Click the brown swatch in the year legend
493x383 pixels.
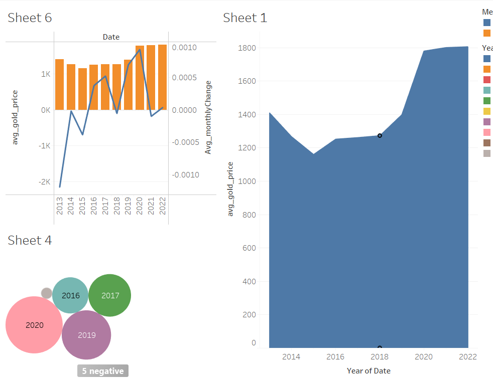pyautogui.click(x=487, y=143)
